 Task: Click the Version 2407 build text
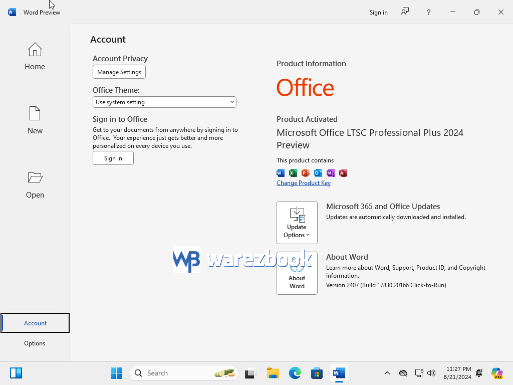tap(386, 285)
